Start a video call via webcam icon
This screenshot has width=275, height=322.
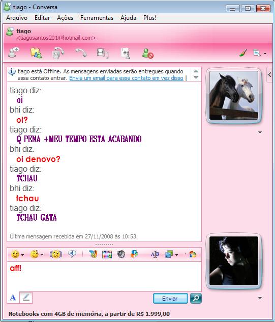point(58,53)
